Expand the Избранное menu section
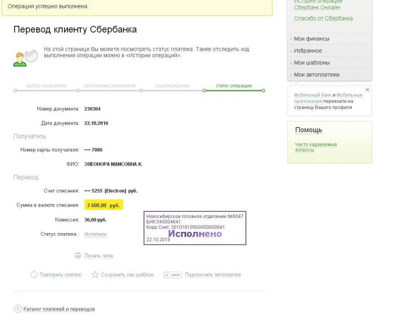 coord(291,51)
